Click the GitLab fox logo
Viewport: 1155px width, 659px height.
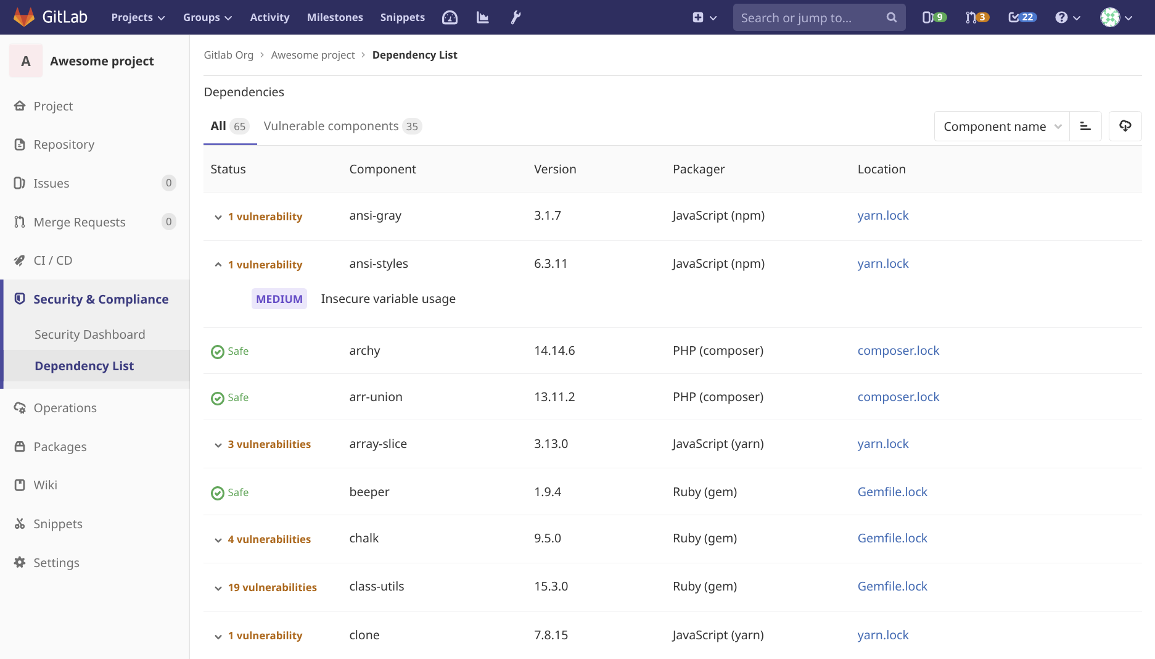click(24, 17)
